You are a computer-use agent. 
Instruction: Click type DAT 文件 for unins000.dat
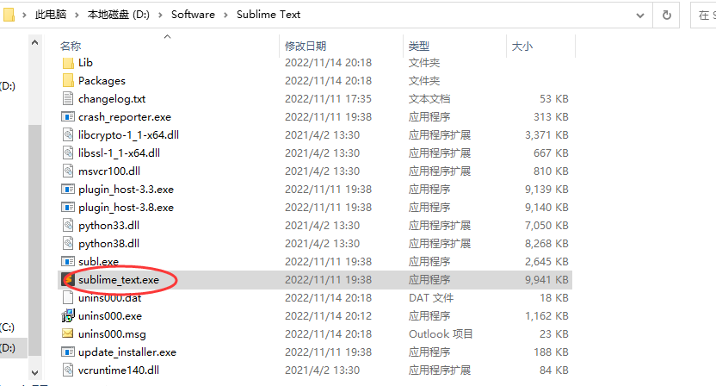pos(431,298)
